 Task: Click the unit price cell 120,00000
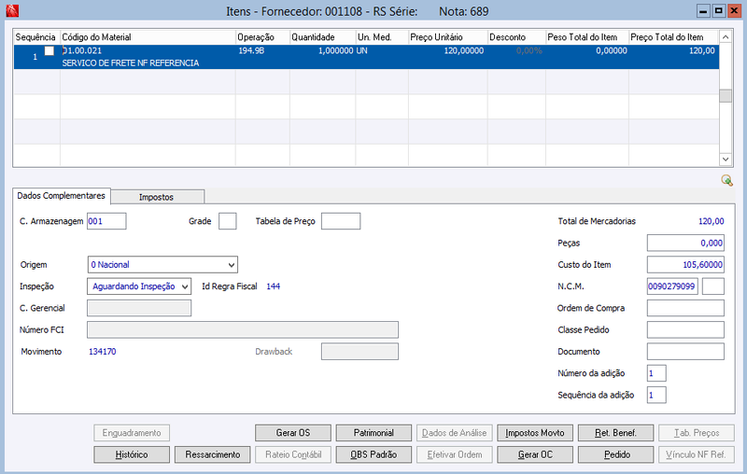coord(464,50)
